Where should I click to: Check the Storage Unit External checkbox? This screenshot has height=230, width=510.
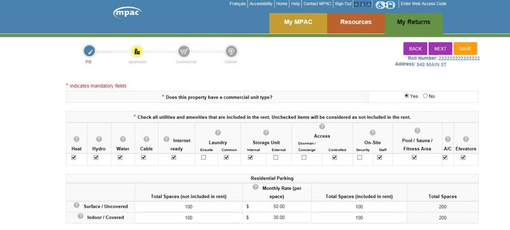[x=276, y=158]
